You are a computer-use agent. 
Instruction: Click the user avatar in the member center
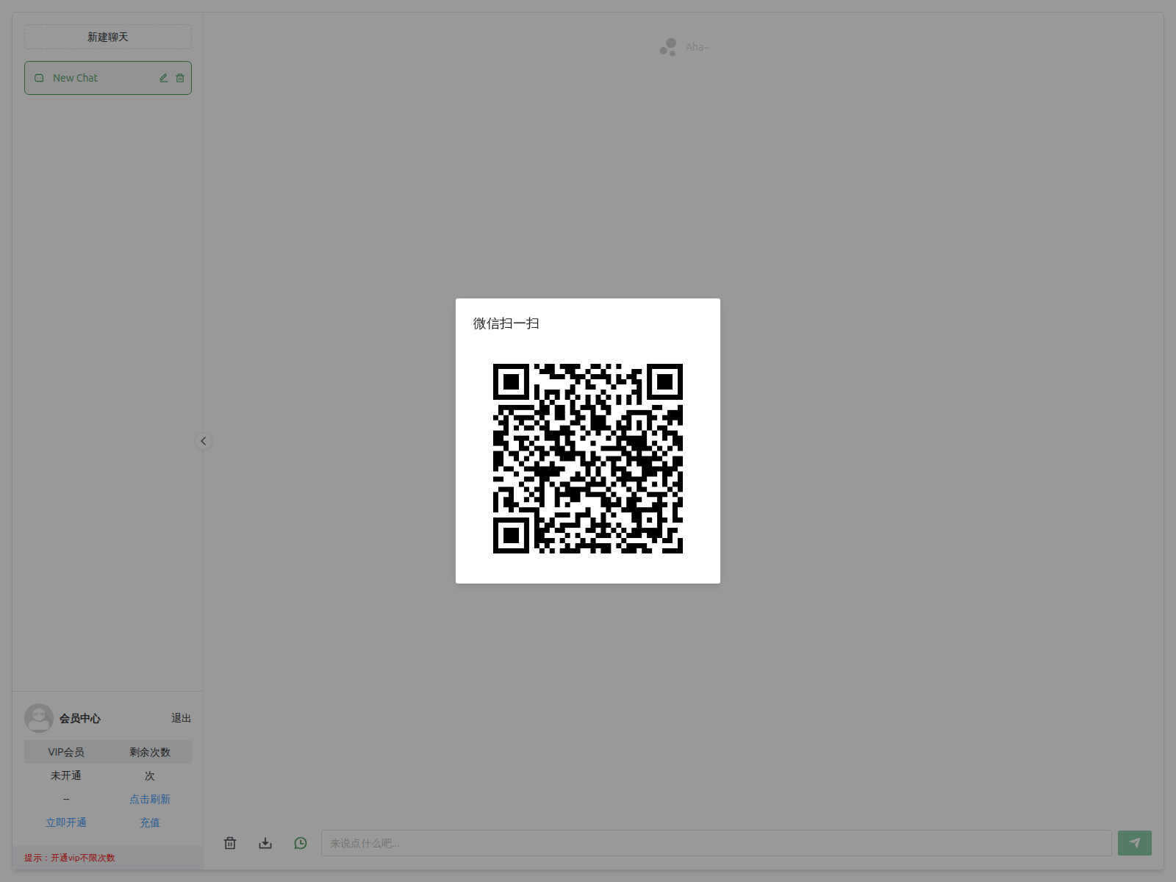[39, 718]
